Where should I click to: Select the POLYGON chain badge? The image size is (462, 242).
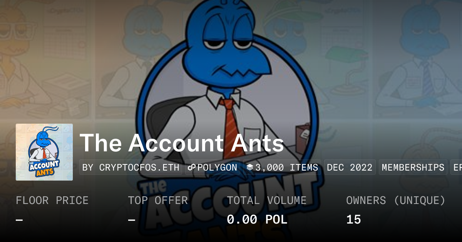coord(213,167)
